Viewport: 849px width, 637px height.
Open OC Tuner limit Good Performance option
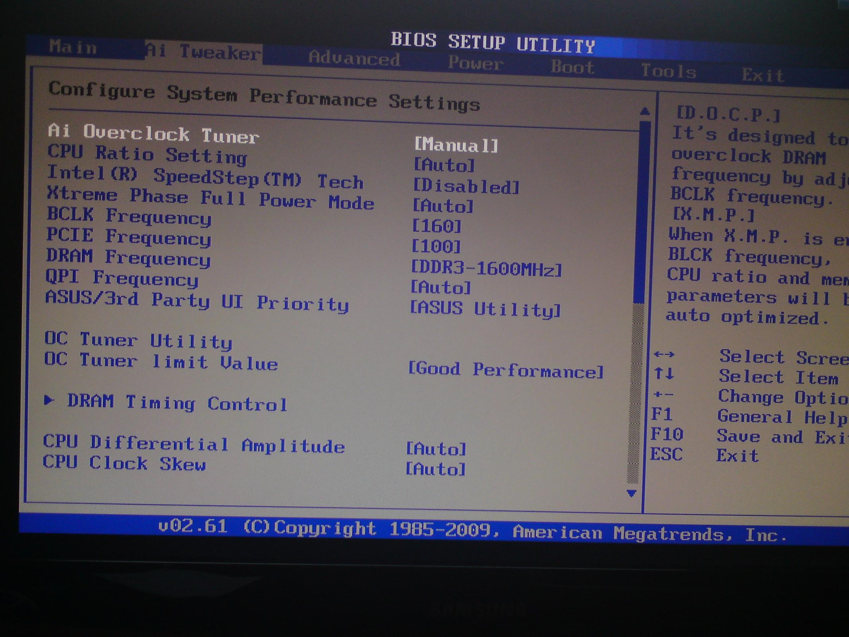(505, 370)
